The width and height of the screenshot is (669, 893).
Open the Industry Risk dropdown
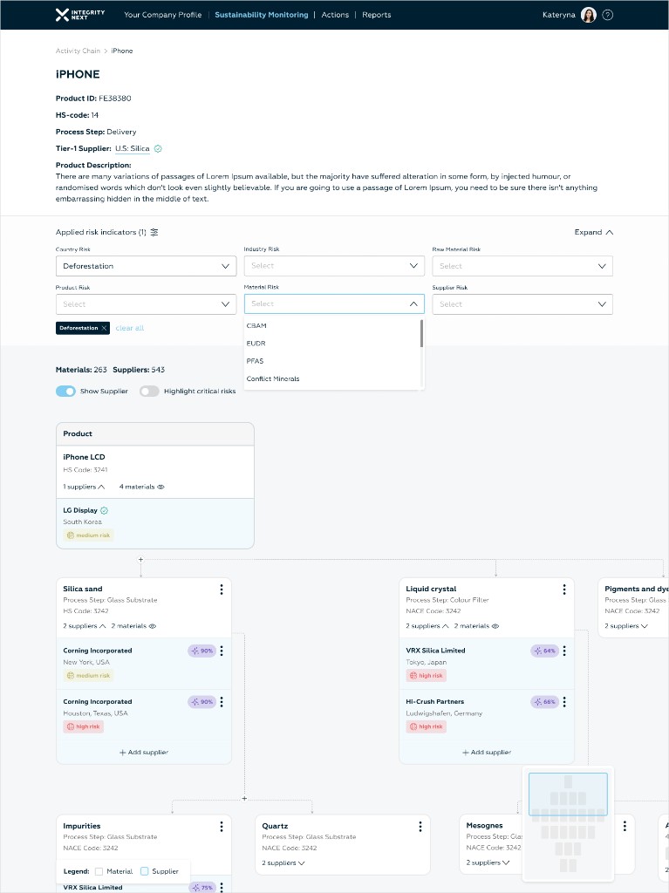coord(334,266)
